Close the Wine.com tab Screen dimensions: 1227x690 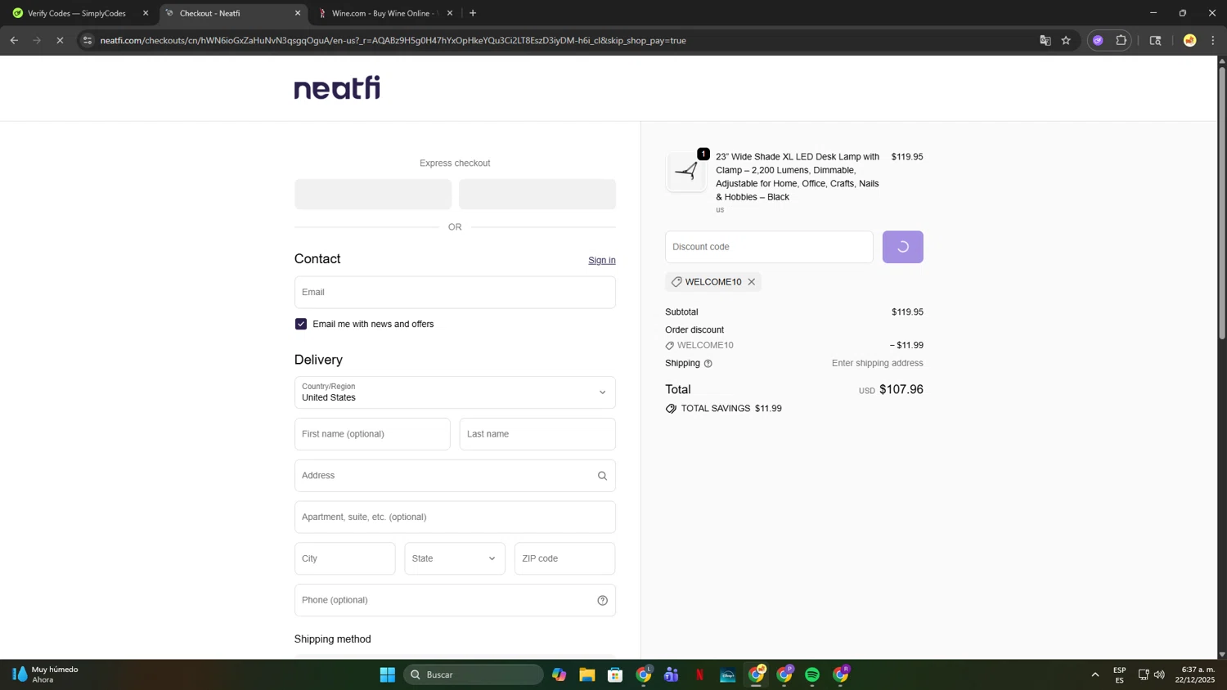click(x=450, y=13)
